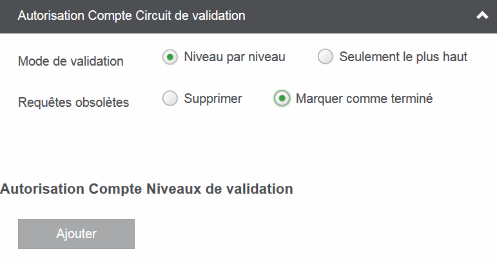This screenshot has height=260, width=497.
Task: Click the empty circle beside Seulement le plus haut
Action: point(326,57)
